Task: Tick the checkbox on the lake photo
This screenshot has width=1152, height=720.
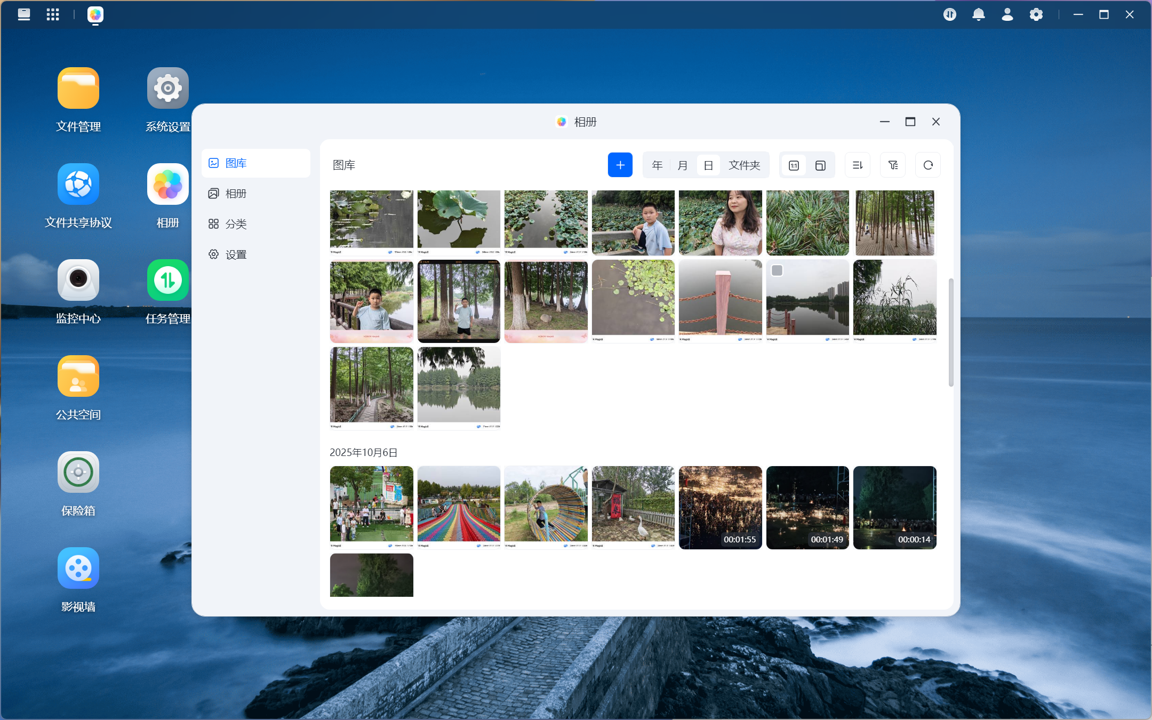Action: pos(777,271)
